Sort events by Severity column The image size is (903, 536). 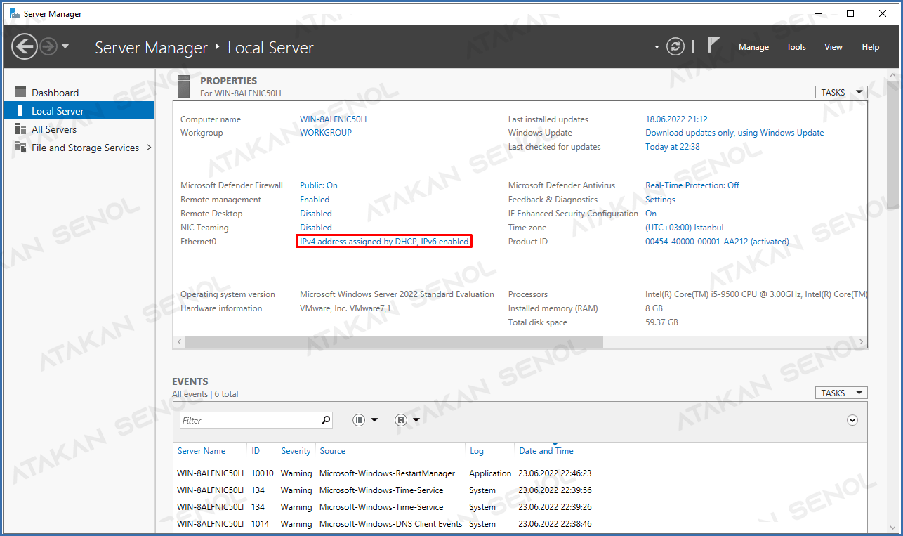[x=296, y=451]
